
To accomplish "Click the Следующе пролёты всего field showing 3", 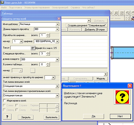I will (x=43, y=54).
